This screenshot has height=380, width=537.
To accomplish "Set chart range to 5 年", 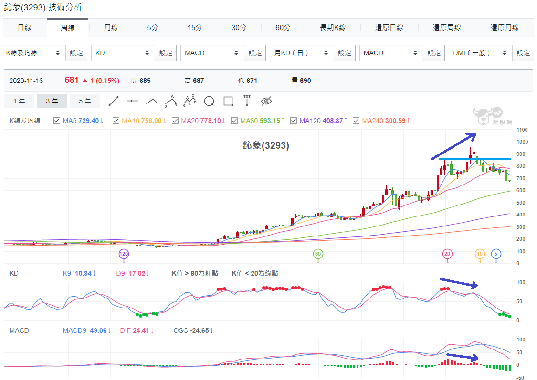I will (85, 101).
